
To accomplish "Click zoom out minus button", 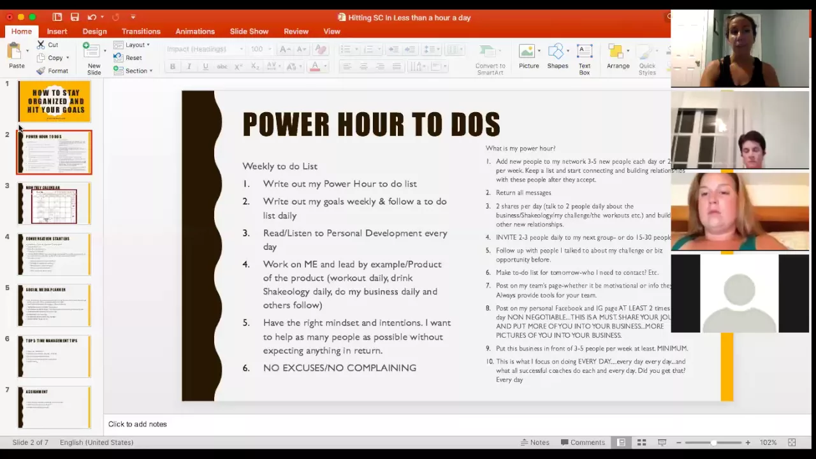I will tap(679, 442).
